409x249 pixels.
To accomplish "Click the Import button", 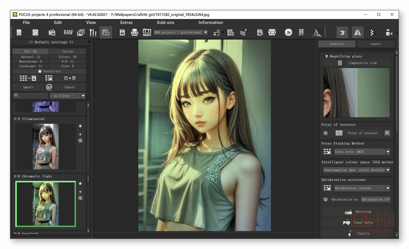I will pos(28,87).
